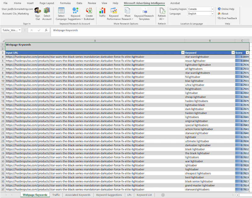Switch to the Keyword List sheet
This screenshot has height=198, width=252.
[x=144, y=195]
